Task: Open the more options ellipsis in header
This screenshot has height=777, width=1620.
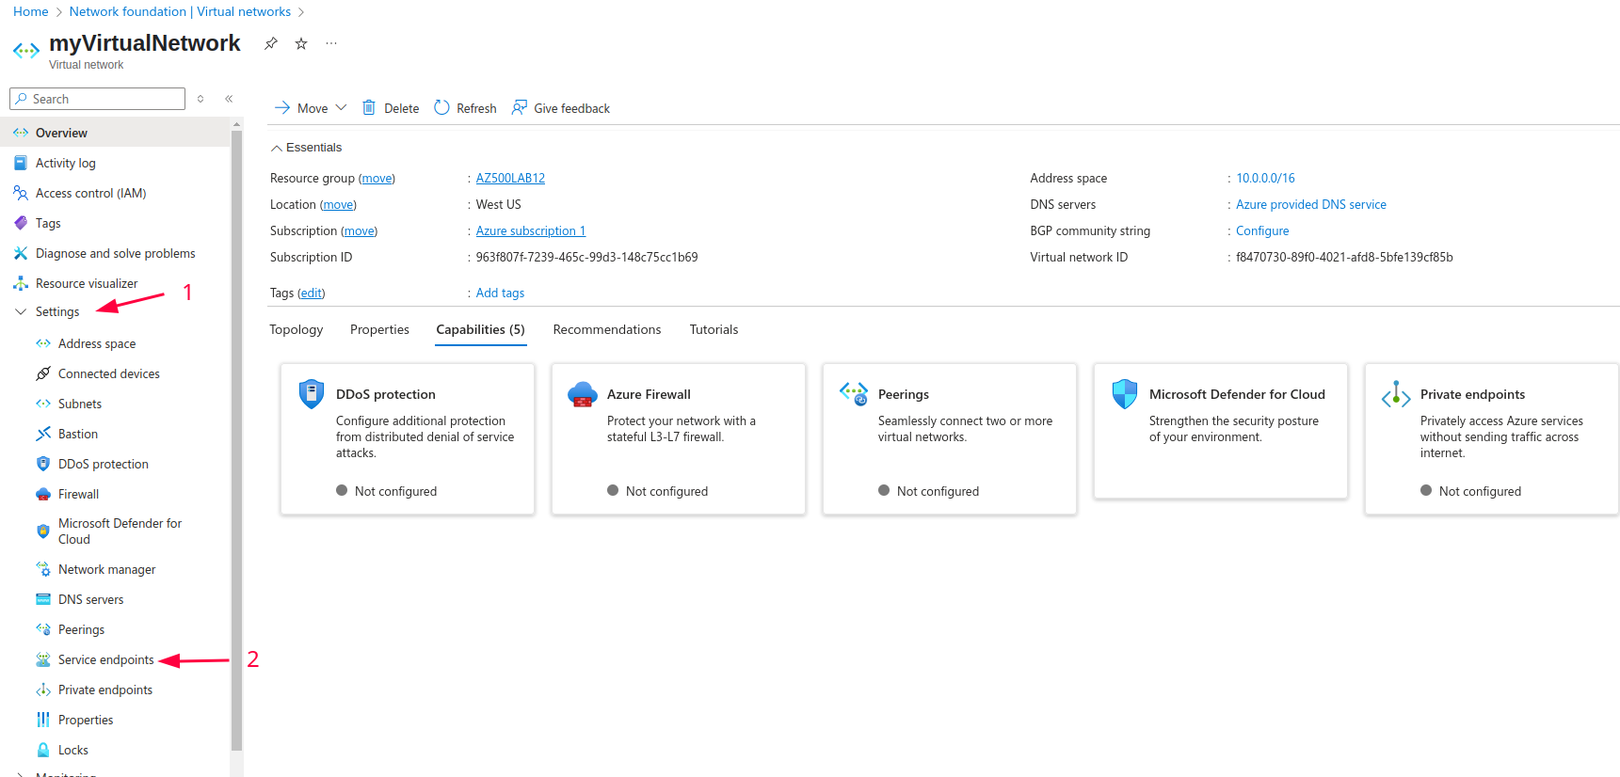Action: tap(331, 43)
